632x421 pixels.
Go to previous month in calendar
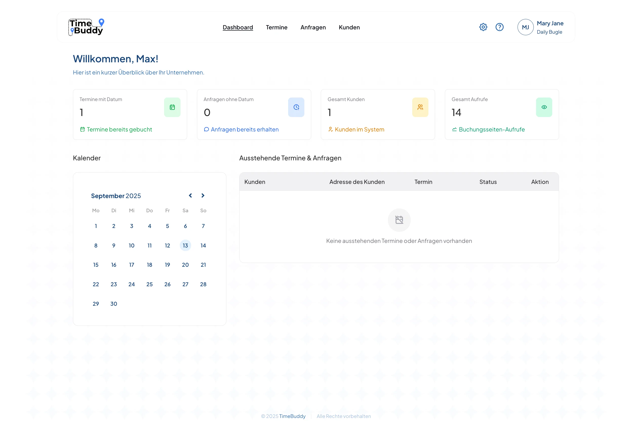(x=190, y=196)
